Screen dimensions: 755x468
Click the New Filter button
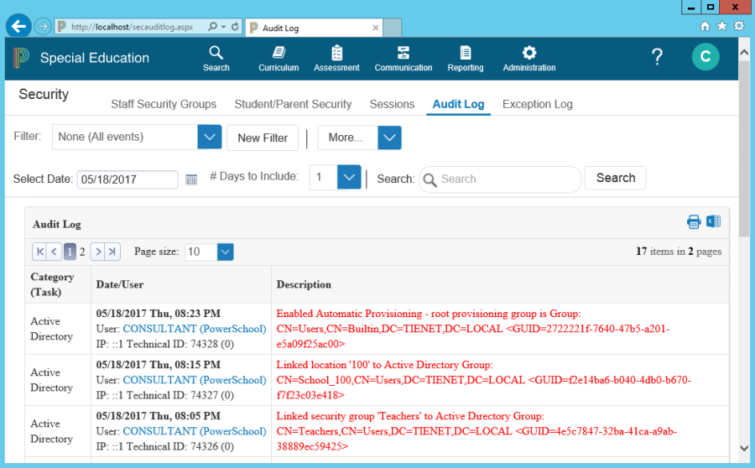tap(263, 138)
